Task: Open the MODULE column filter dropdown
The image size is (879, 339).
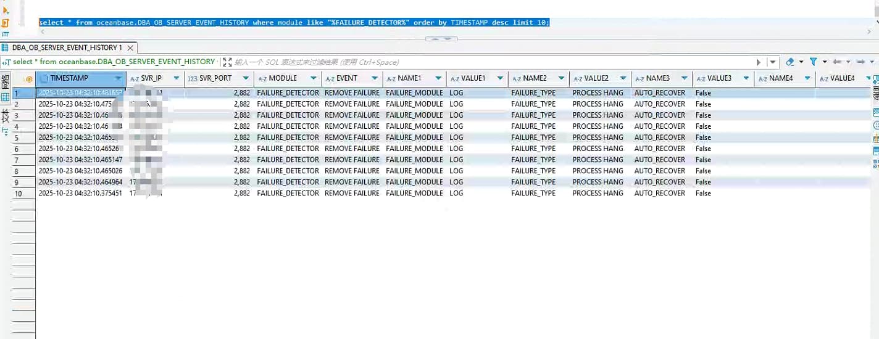Action: tap(313, 78)
